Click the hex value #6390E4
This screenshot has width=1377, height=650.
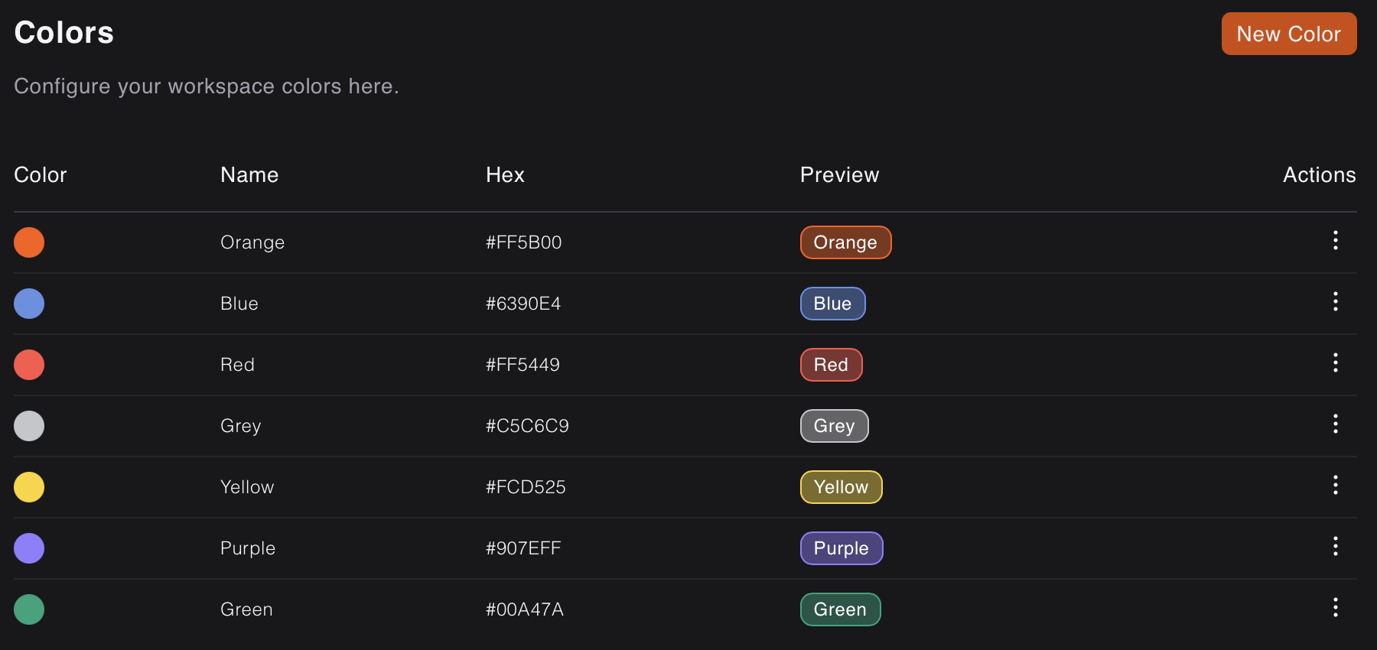[x=523, y=304]
